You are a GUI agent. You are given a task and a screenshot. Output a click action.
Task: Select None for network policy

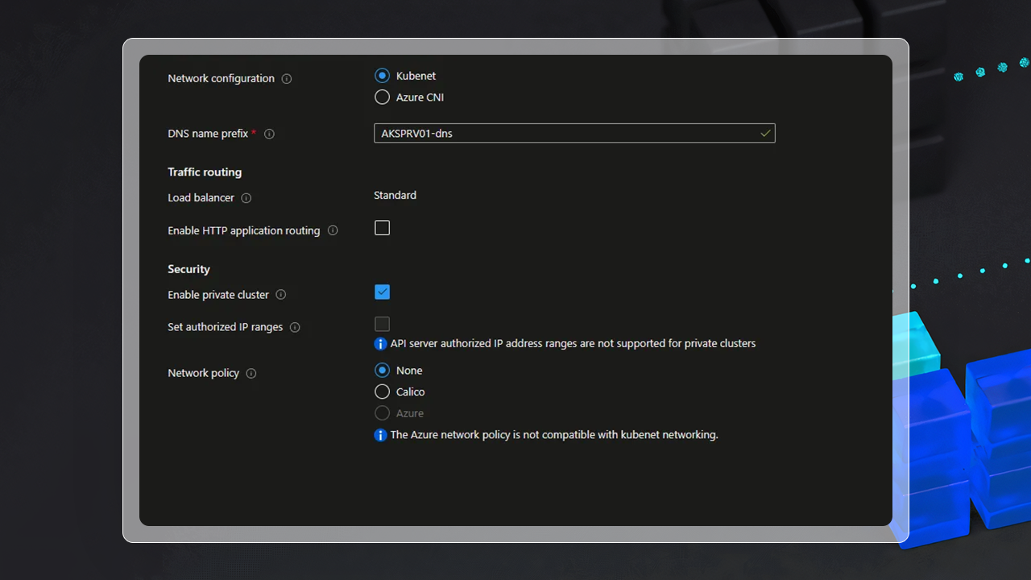(x=383, y=371)
